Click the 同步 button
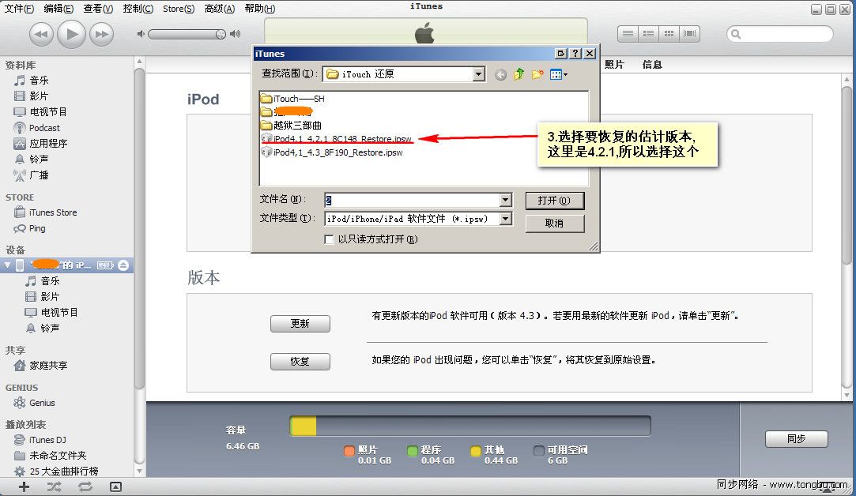Viewport: 856px width, 496px height. tap(796, 439)
